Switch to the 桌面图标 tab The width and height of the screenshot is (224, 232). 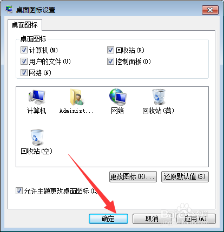pos(25,25)
